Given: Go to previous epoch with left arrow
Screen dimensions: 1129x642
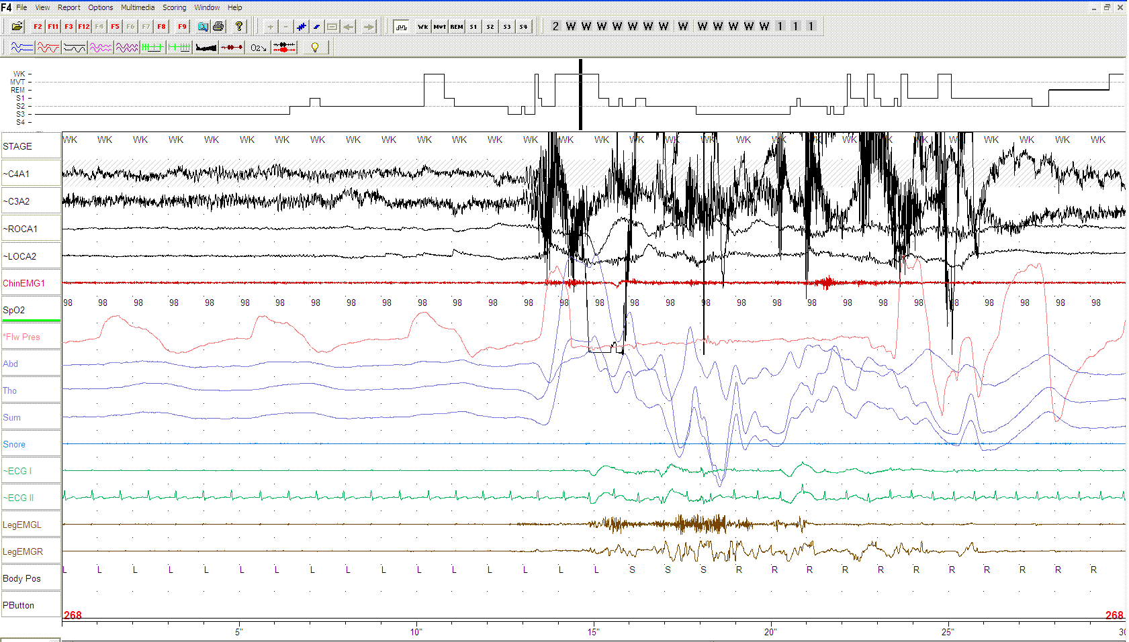Looking at the screenshot, I should tap(349, 26).
